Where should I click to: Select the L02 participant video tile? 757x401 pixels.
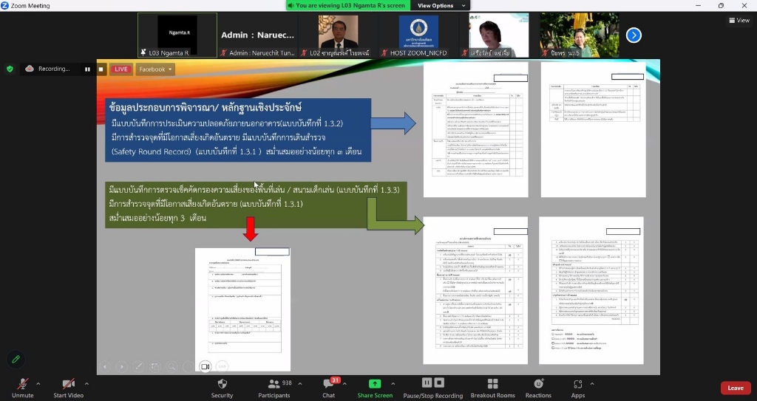click(x=339, y=35)
